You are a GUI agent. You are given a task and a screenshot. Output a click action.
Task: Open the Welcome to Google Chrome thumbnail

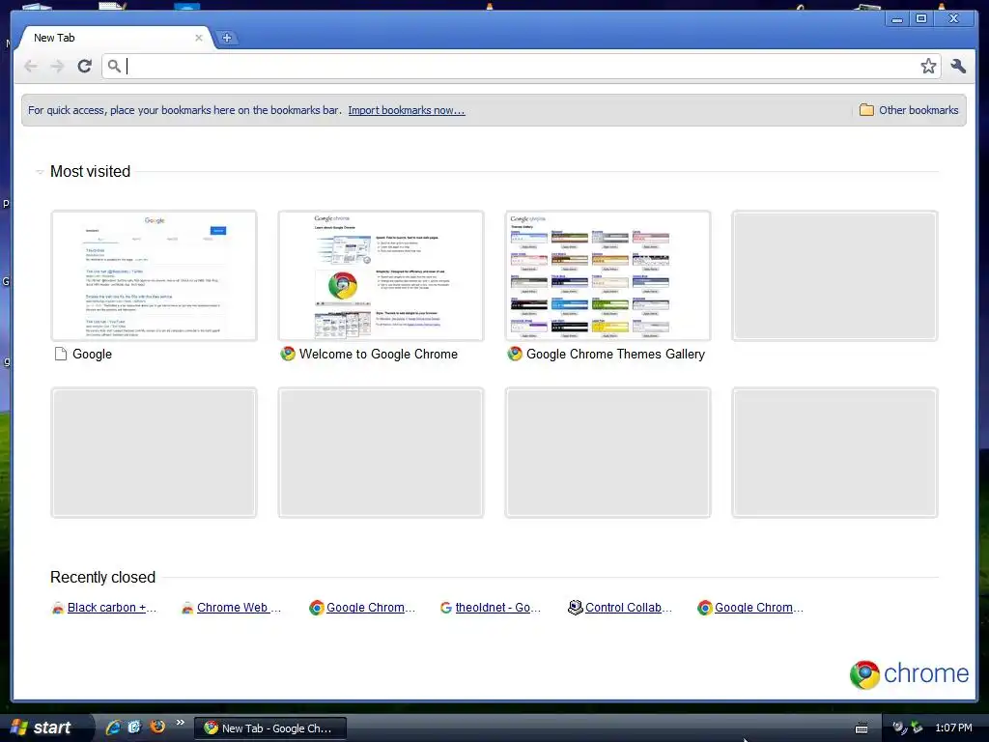click(x=381, y=275)
